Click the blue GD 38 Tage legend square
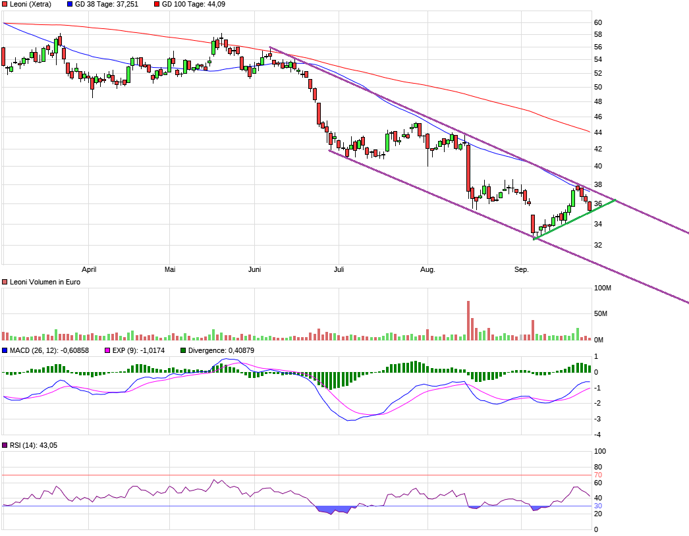Image resolution: width=689 pixels, height=536 pixels. (70, 5)
